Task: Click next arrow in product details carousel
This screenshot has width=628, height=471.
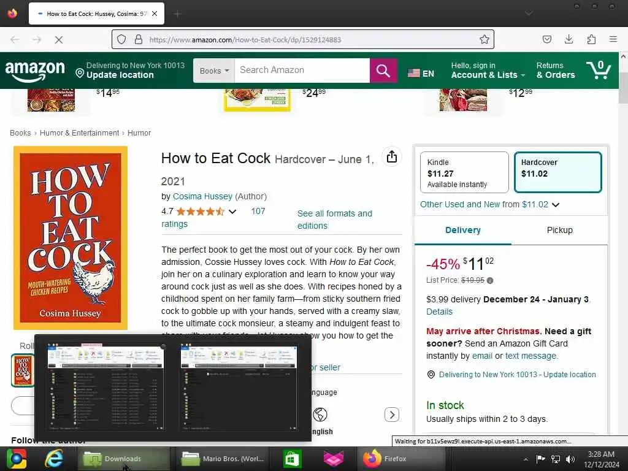Action: point(392,415)
